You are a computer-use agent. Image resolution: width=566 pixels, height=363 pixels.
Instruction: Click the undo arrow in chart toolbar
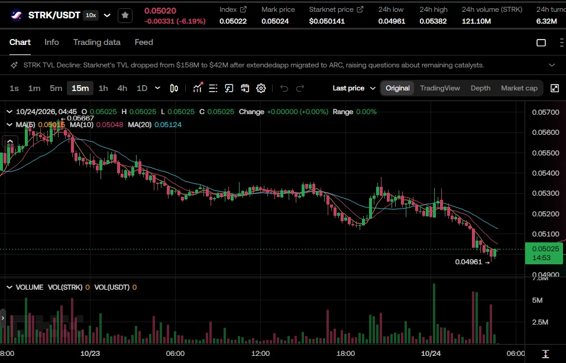[x=284, y=88]
